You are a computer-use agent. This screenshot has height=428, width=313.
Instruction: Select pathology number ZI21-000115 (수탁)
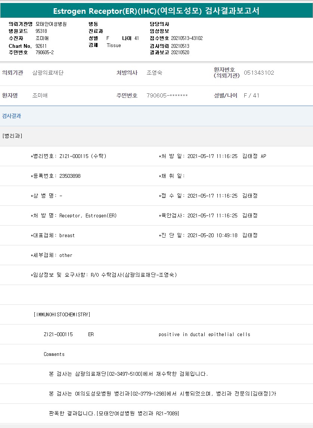click(x=83, y=156)
